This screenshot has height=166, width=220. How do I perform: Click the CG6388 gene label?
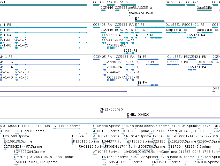(113, 2)
